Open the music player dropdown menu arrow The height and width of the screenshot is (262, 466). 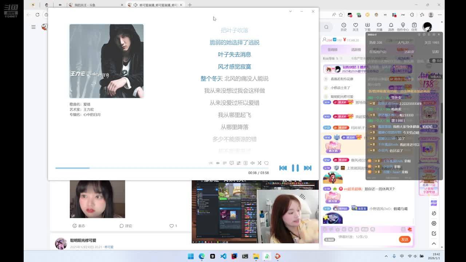pyautogui.click(x=290, y=11)
